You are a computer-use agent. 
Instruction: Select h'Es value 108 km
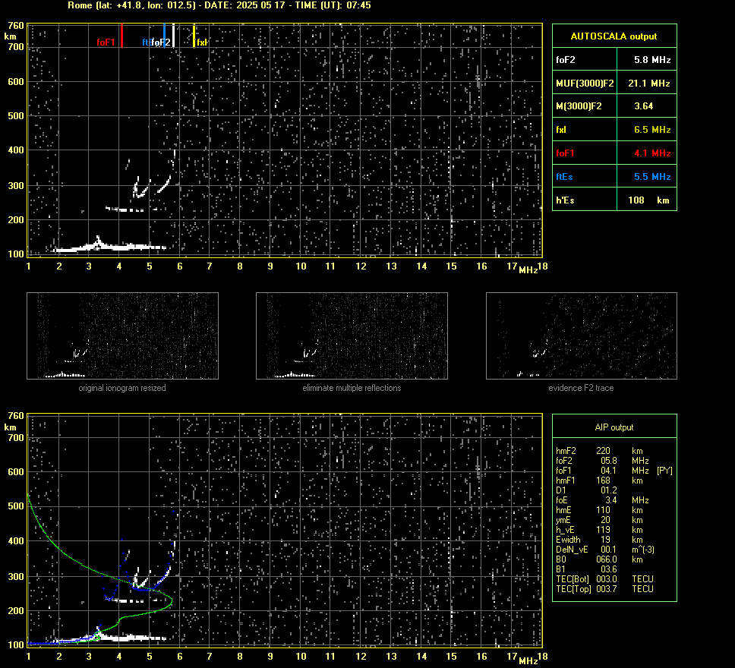[x=647, y=200]
